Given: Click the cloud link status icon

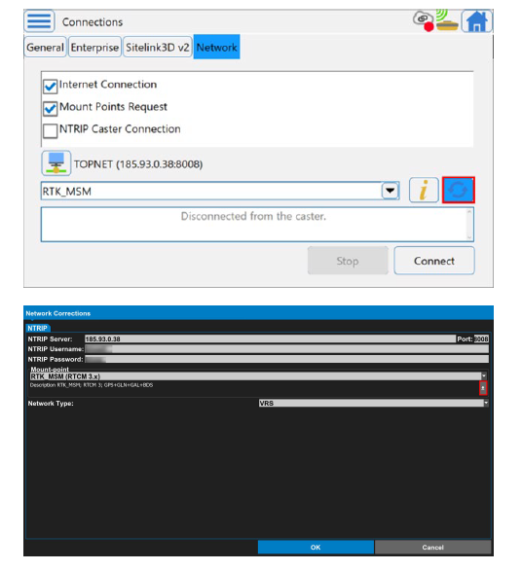Looking at the screenshot, I should (424, 21).
